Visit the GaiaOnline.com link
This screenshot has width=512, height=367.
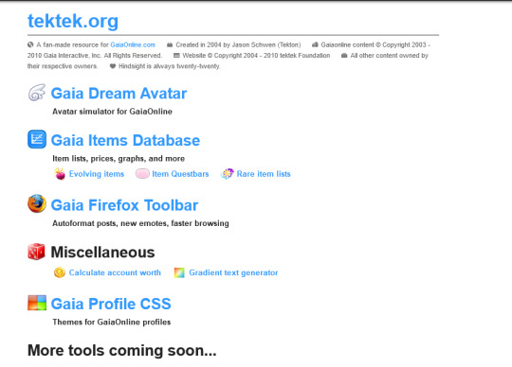pyautogui.click(x=133, y=45)
